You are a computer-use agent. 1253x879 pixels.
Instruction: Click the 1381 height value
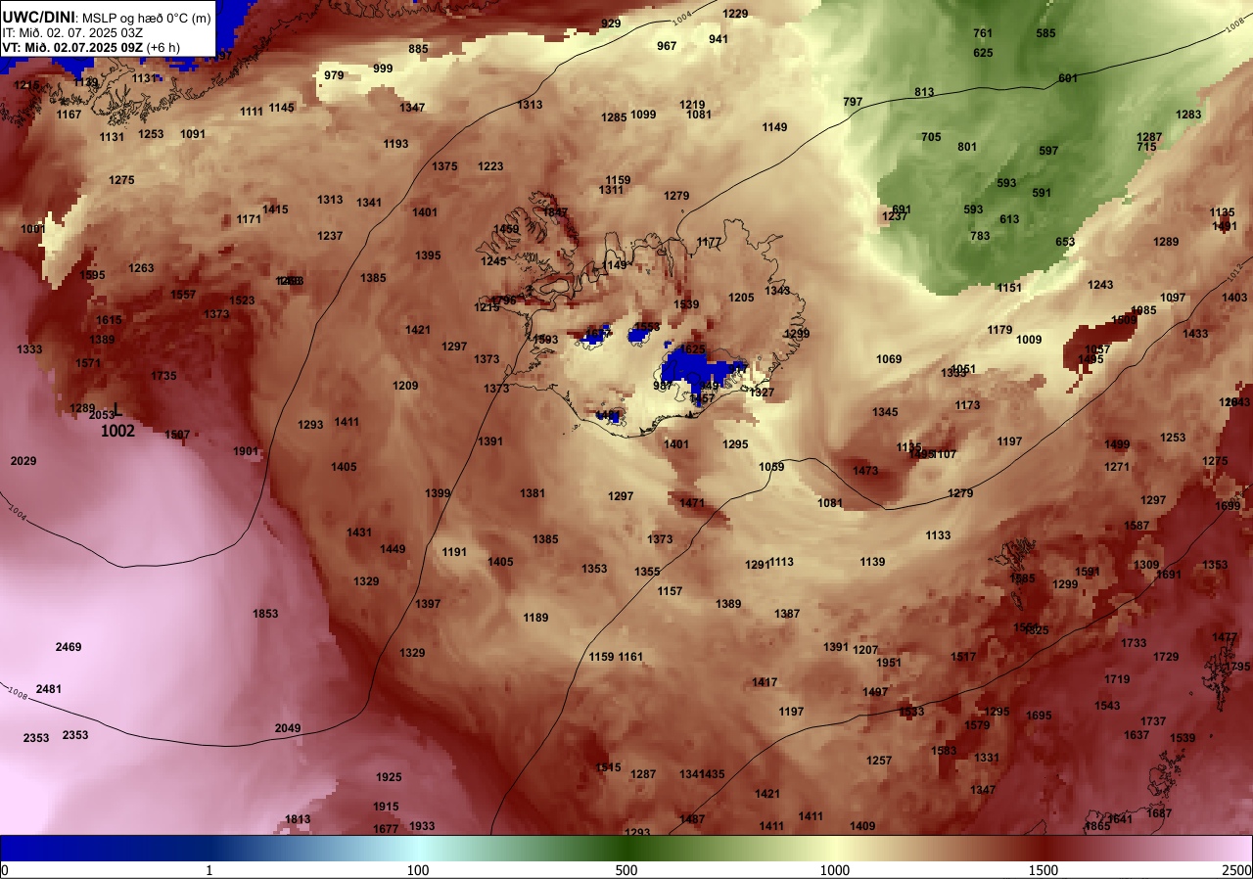(533, 493)
